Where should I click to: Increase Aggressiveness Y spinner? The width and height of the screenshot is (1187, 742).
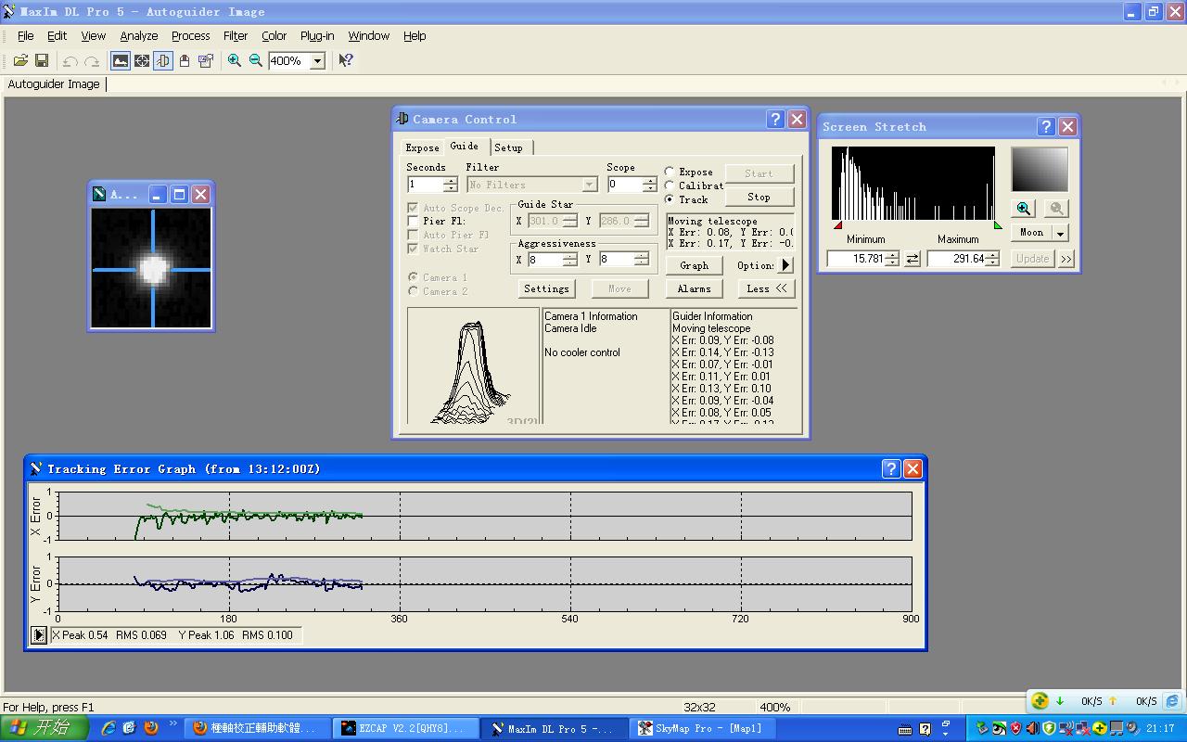(x=641, y=256)
